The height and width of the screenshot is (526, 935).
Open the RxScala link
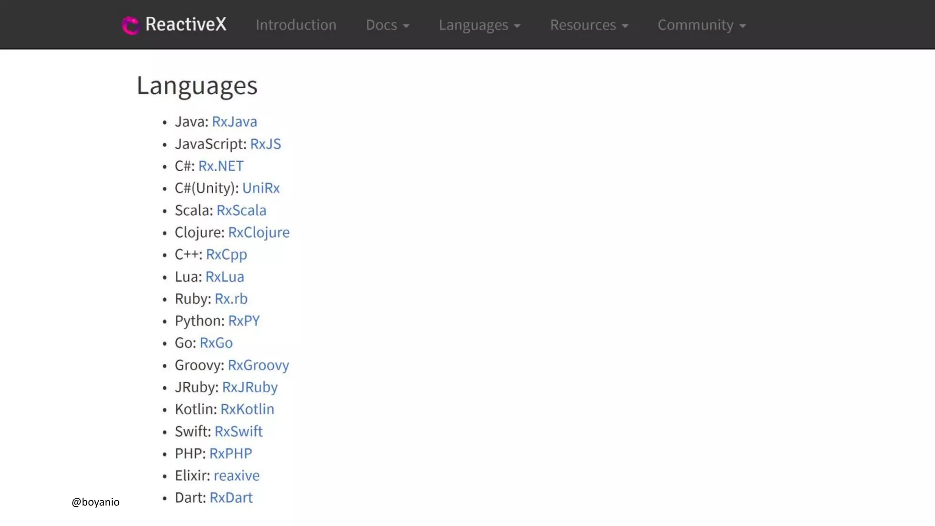pos(241,210)
